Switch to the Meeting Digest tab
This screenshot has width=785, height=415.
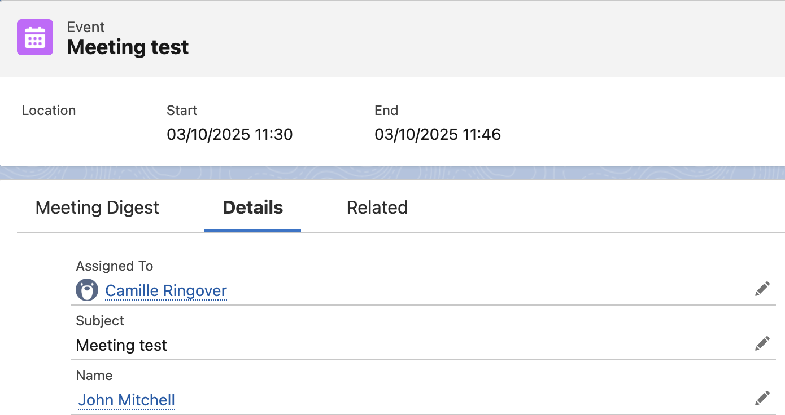coord(97,207)
